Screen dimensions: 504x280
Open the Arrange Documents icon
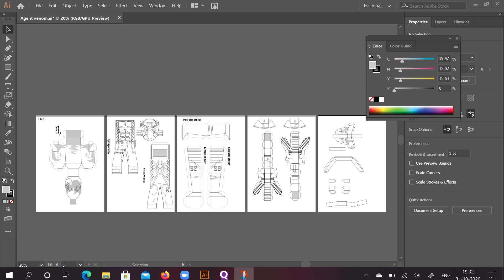click(x=194, y=6)
